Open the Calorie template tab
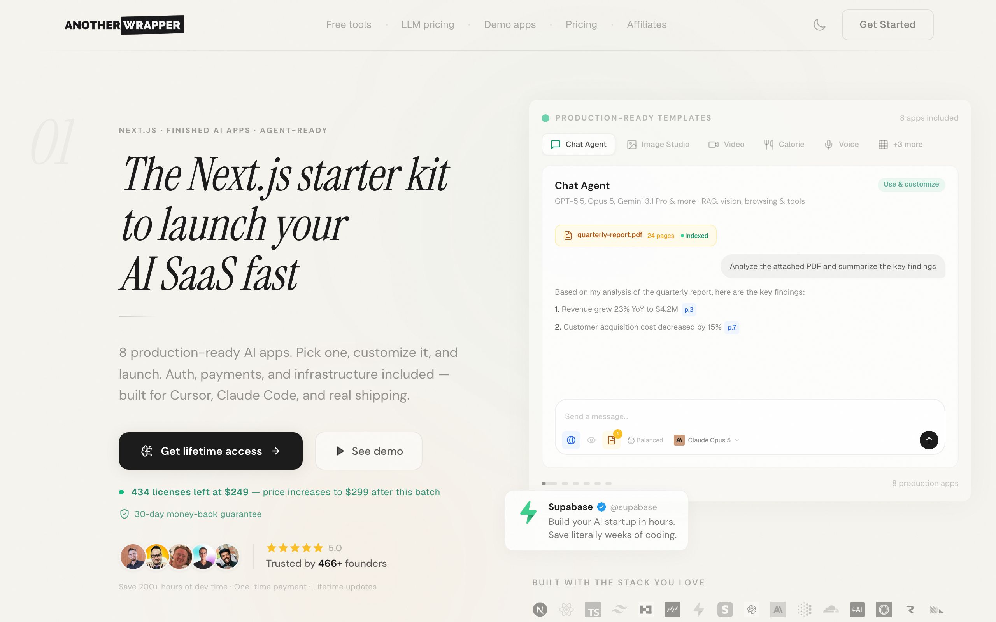996x622 pixels. coord(784,144)
